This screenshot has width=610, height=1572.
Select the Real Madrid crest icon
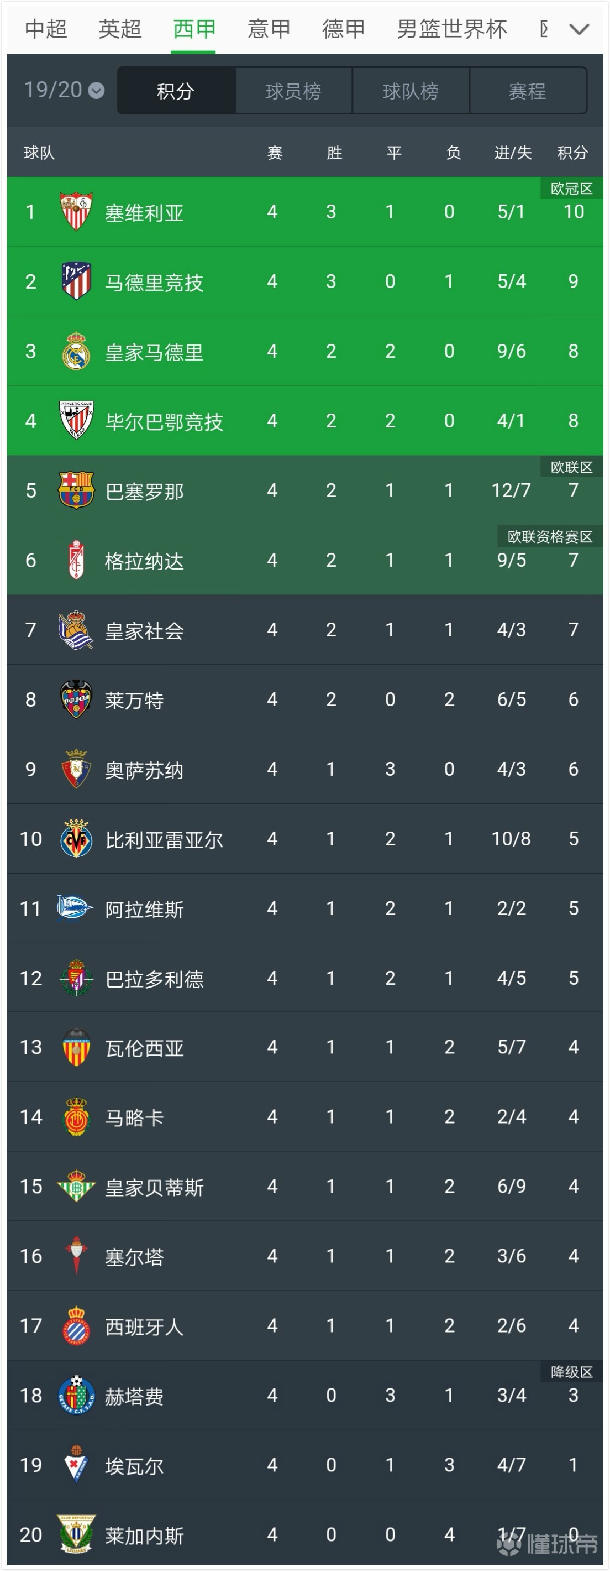[75, 351]
